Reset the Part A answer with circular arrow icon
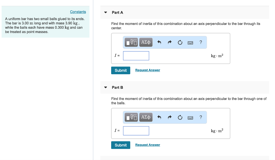Screen dimensions: 275x160 tap(180, 42)
